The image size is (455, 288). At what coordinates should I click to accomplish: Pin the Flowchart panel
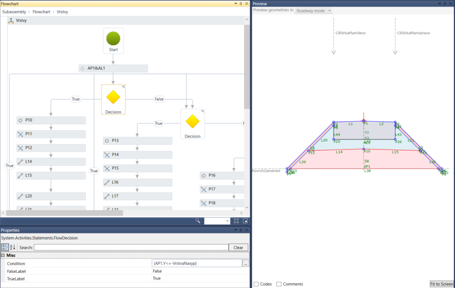[241, 4]
